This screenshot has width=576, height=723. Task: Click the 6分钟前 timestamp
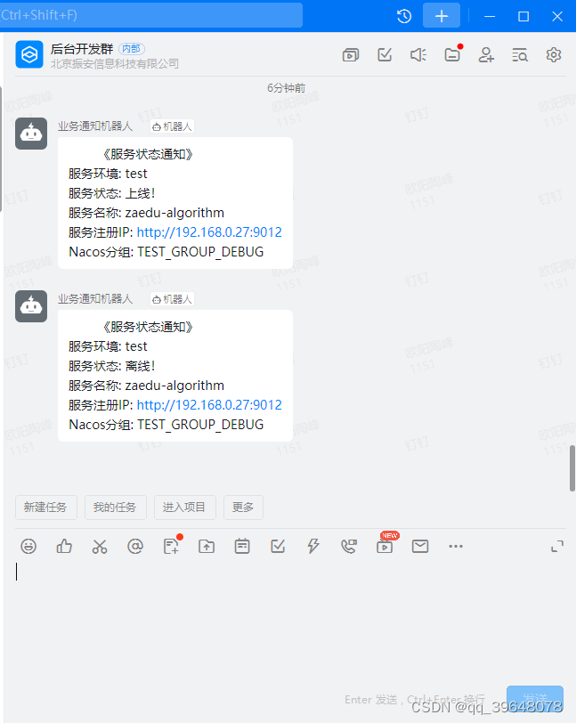coord(286,87)
